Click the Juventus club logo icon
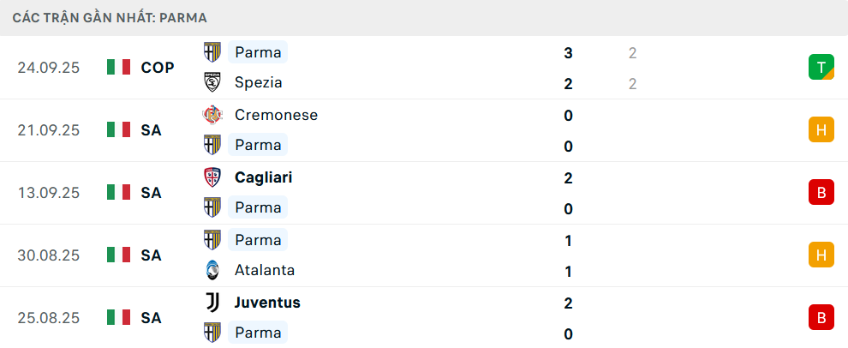Image resolution: width=848 pixels, height=348 pixels. pos(212,303)
